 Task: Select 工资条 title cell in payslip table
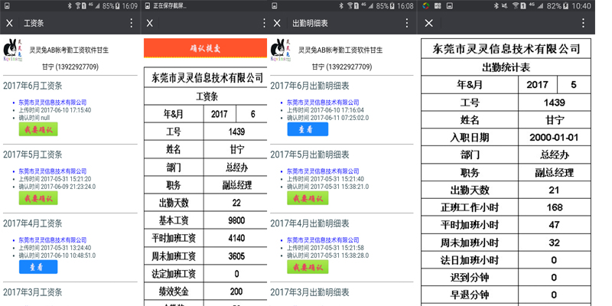click(x=206, y=96)
